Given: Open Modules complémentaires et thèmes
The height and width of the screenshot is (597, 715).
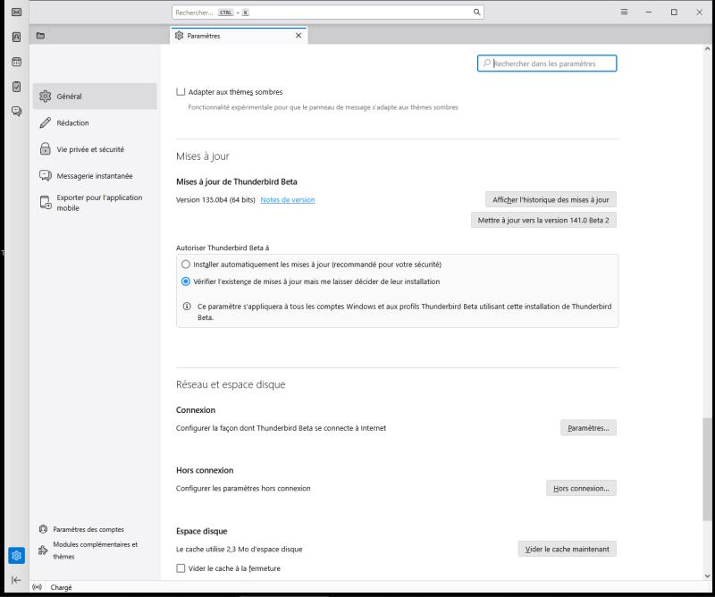Looking at the screenshot, I should 96,551.
